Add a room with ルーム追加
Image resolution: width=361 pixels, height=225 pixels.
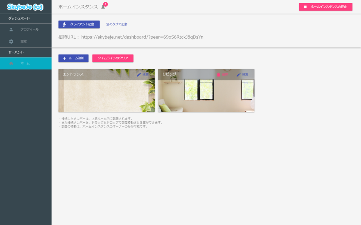pos(73,58)
